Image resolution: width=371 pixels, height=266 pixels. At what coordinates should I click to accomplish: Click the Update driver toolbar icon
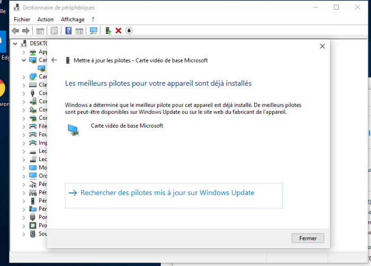[108, 31]
